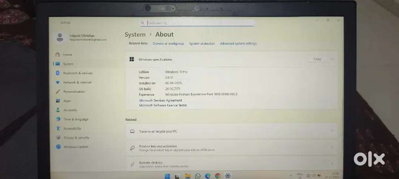Open File Explorer from the taskbar
Screen dimensions: 399x179
tap(187, 176)
